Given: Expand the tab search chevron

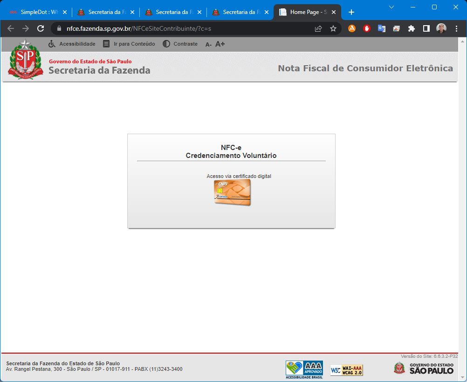Looking at the screenshot, I should click(x=391, y=7).
